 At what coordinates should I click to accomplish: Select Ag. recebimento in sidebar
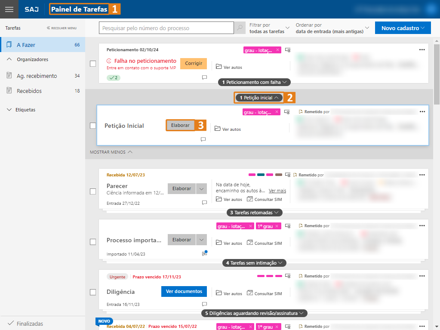click(x=37, y=76)
